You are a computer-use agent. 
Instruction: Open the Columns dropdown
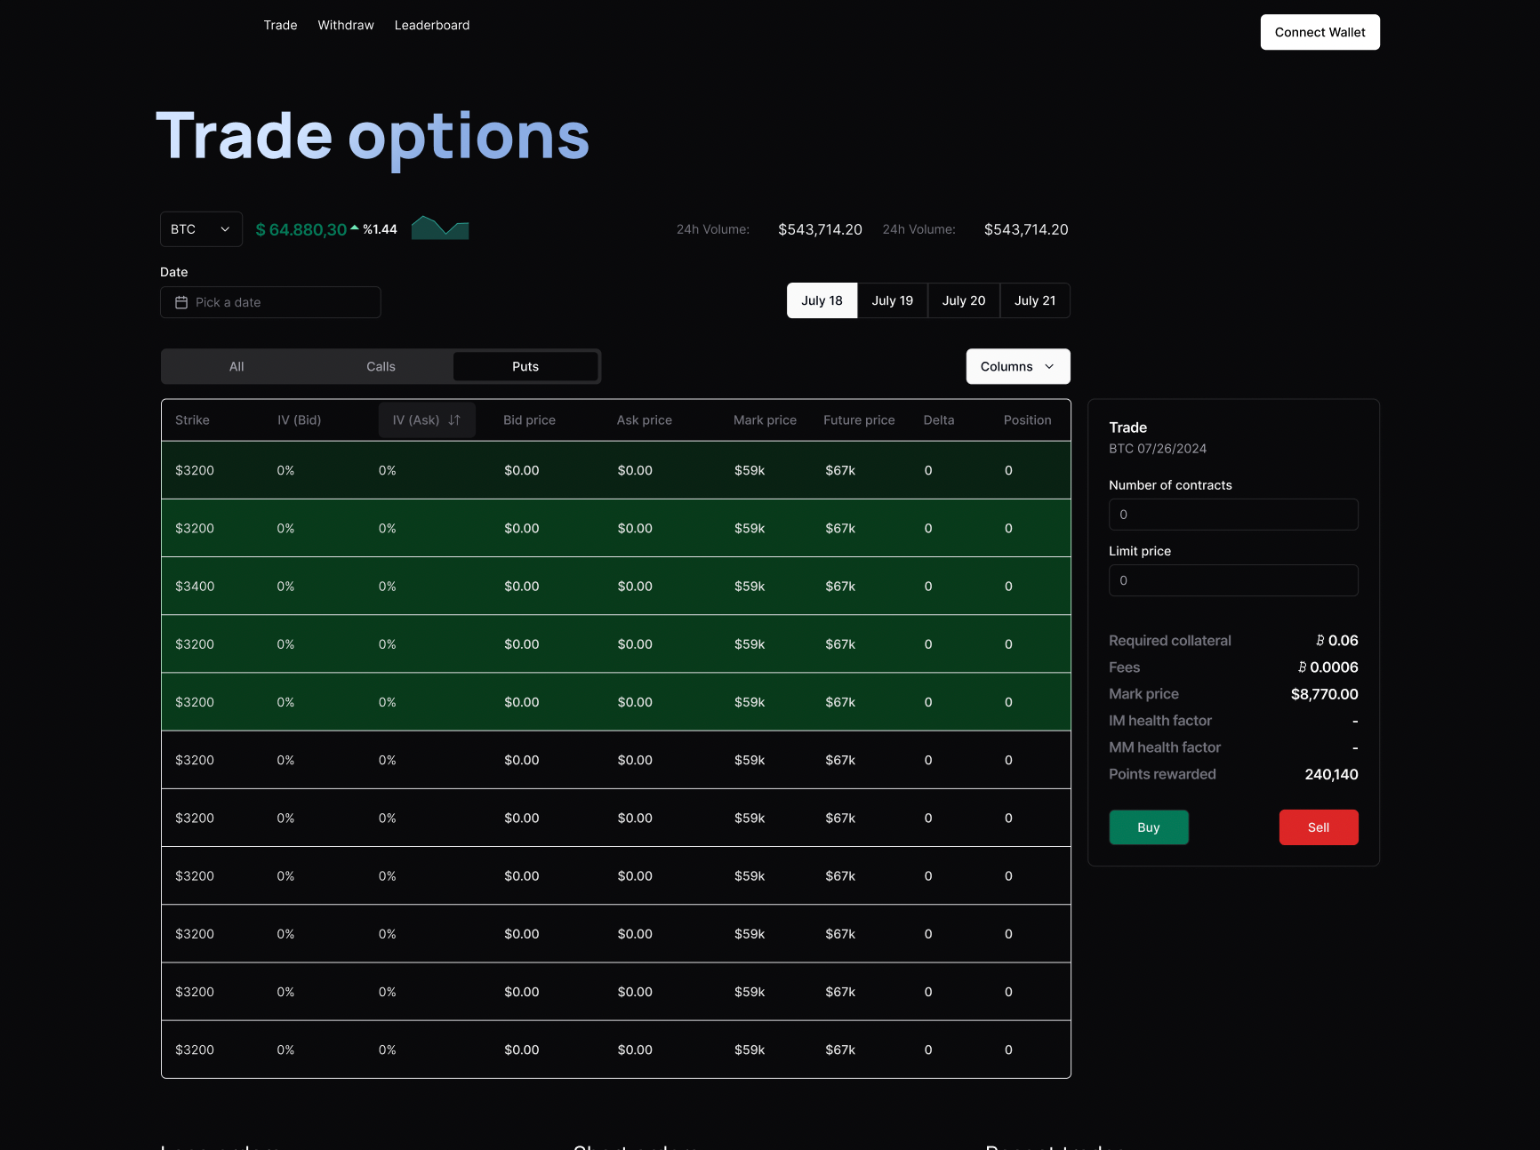coord(1017,366)
